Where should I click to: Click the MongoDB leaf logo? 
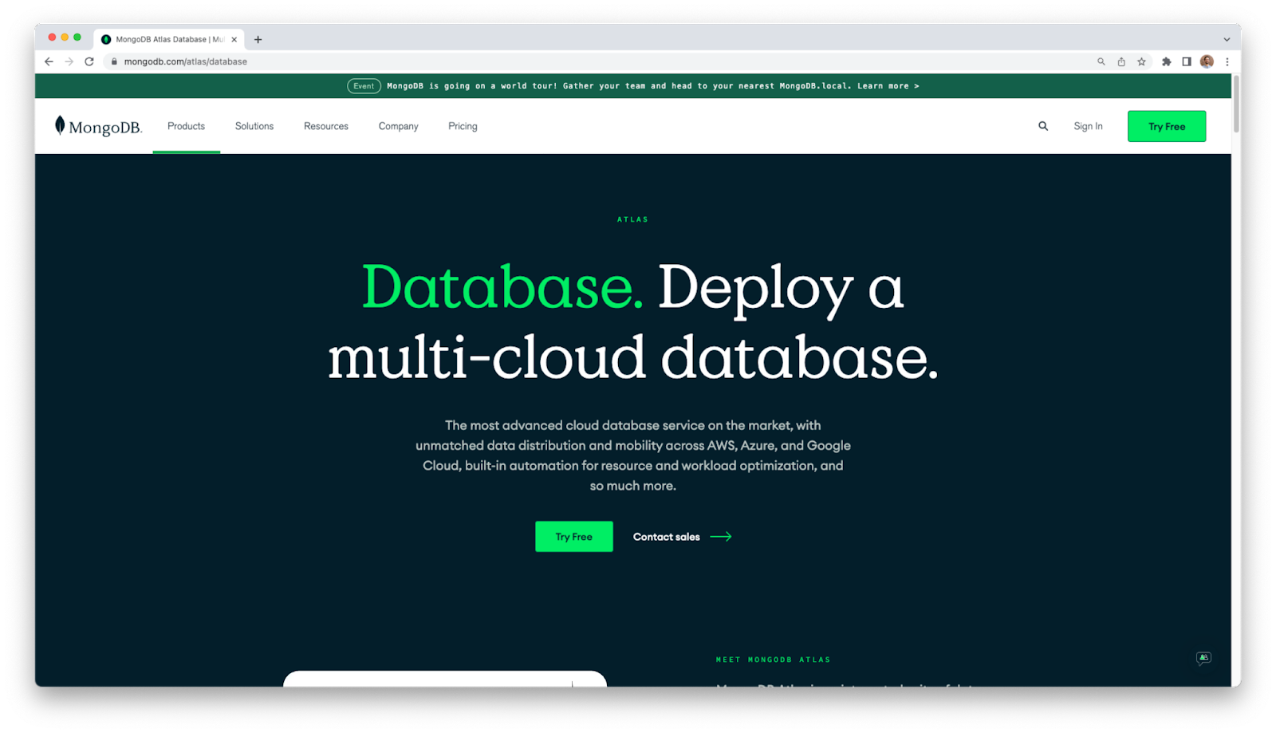click(60, 125)
